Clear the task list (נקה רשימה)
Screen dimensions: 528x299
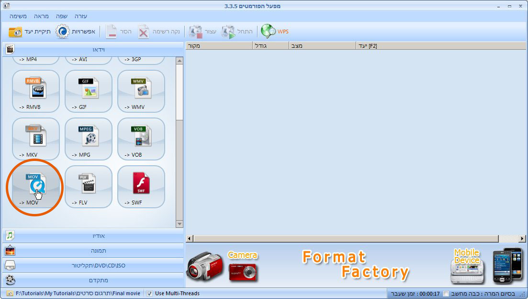[159, 31]
